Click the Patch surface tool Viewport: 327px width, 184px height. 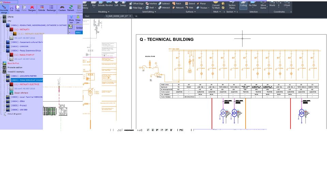click(177, 3)
